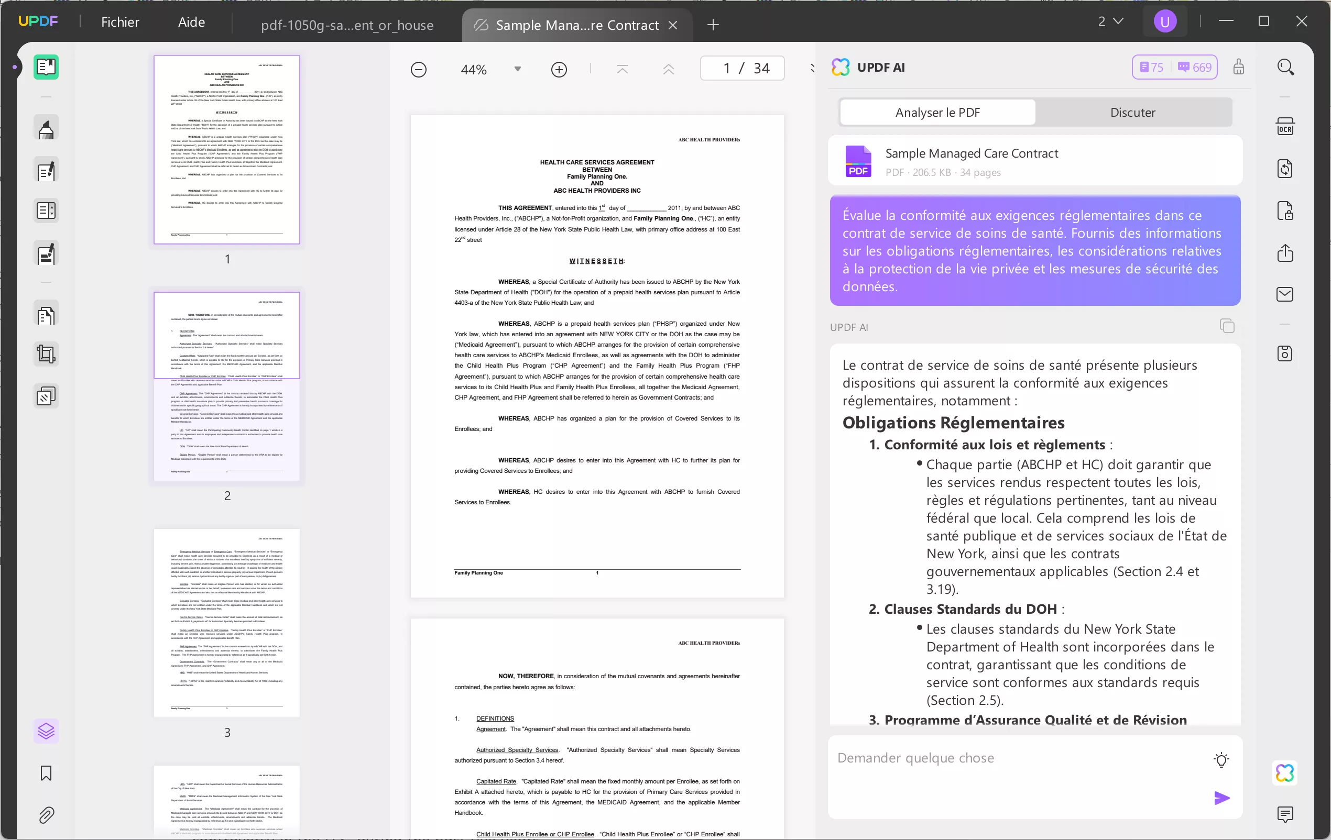Toggle the AI prompt suggestions lightbulb
Image resolution: width=1331 pixels, height=840 pixels.
[1221, 759]
